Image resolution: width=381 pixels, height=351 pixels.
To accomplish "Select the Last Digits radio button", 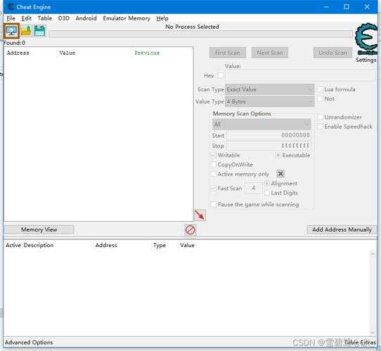I will pos(267,193).
